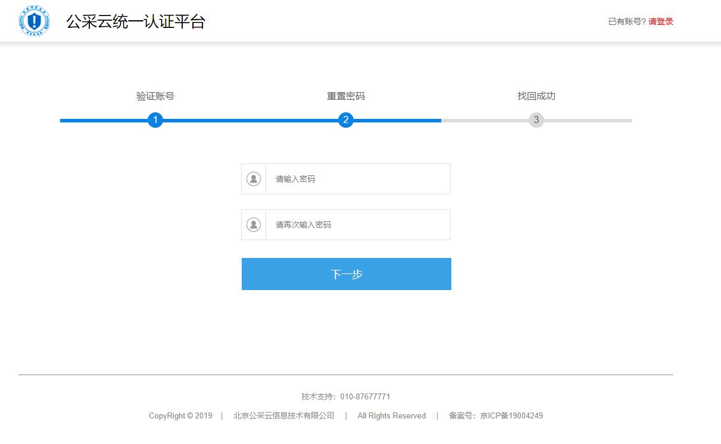Click the 北京公采云信息技术有限公司 footer text
Image resolution: width=721 pixels, height=444 pixels.
pyautogui.click(x=284, y=415)
